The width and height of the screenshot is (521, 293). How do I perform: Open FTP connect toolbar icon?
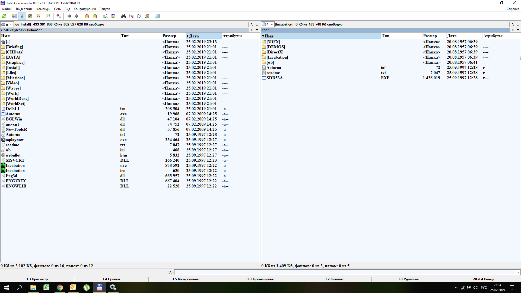(105, 16)
